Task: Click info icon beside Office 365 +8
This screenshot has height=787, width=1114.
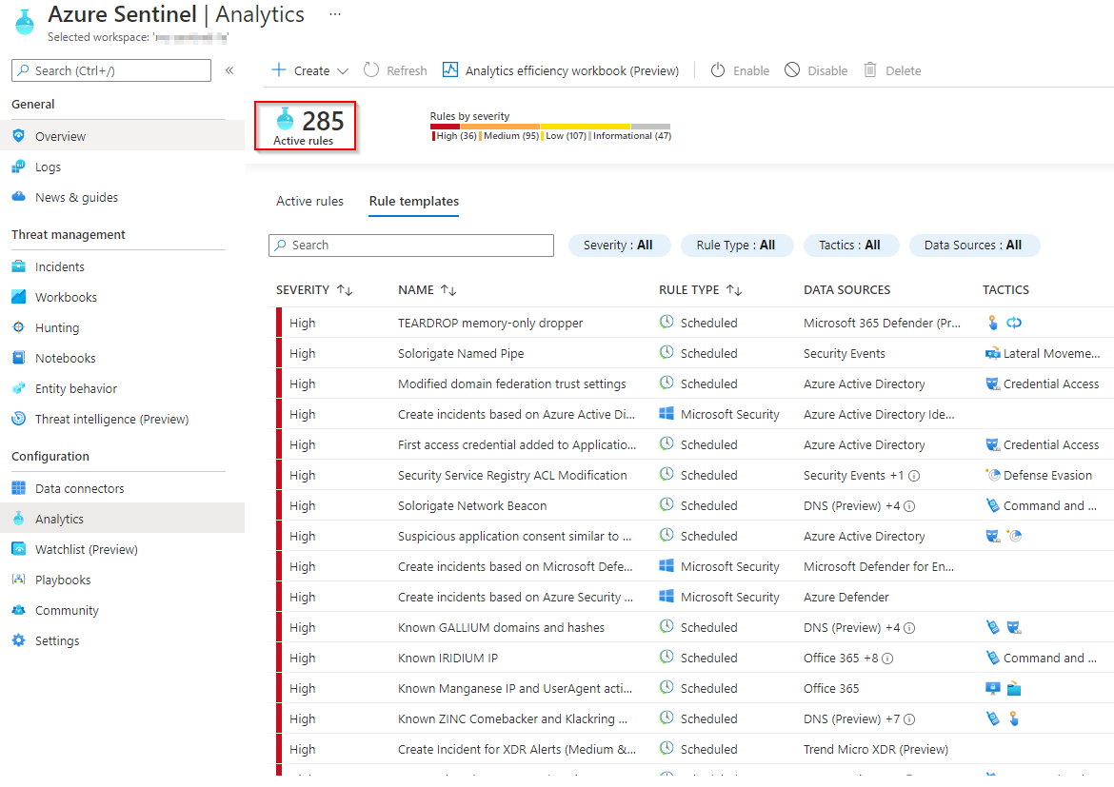Action: pos(887,659)
